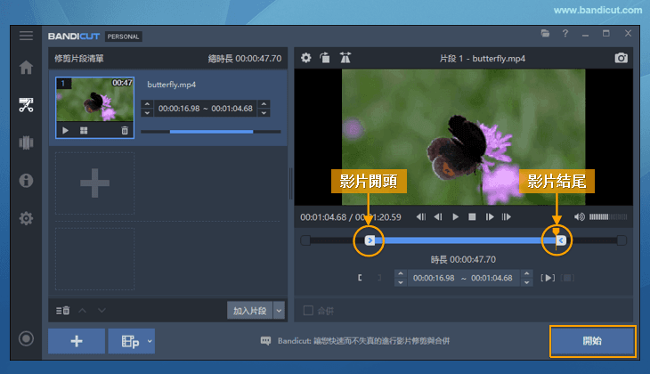Open the preview settings gear icon

click(x=306, y=58)
